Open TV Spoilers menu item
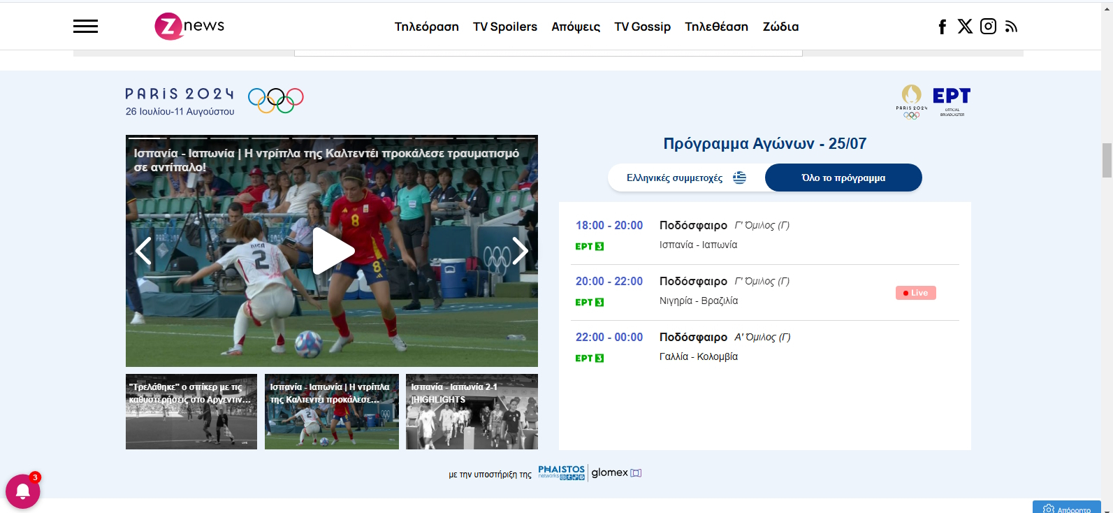The image size is (1113, 513). (505, 27)
